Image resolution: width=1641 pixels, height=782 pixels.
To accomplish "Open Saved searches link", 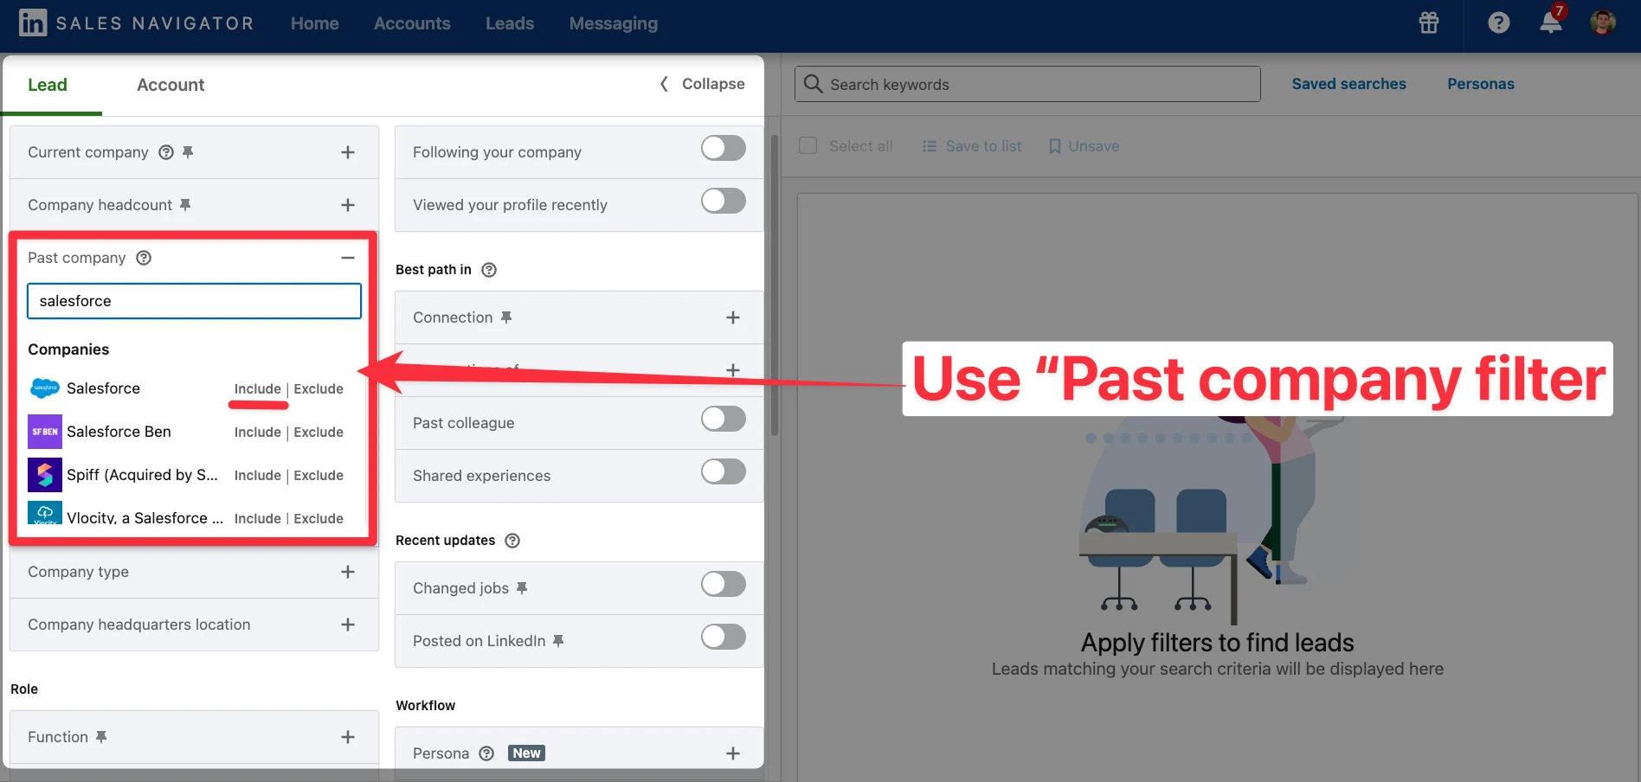I will (1349, 84).
